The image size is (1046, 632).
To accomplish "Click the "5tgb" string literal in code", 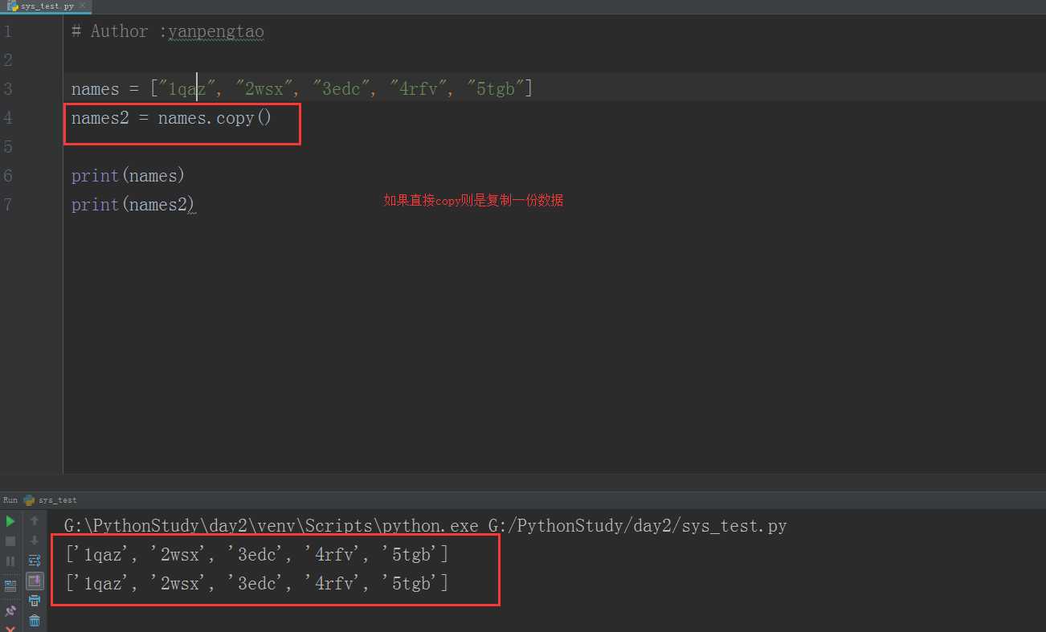I will (x=496, y=89).
